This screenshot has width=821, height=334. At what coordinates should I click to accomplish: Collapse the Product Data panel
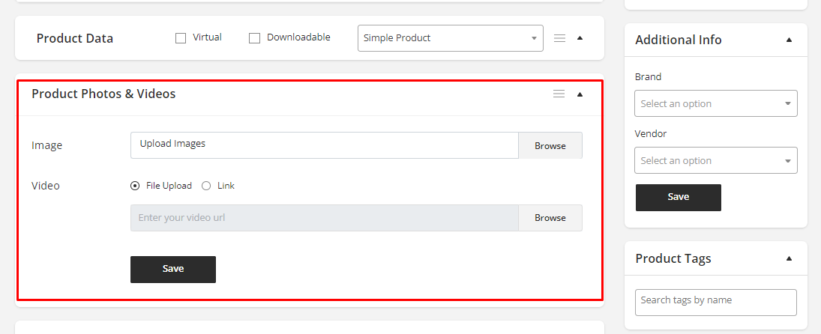click(x=580, y=38)
